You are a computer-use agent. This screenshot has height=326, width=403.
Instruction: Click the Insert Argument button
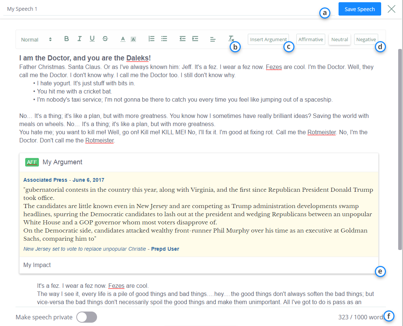point(268,39)
